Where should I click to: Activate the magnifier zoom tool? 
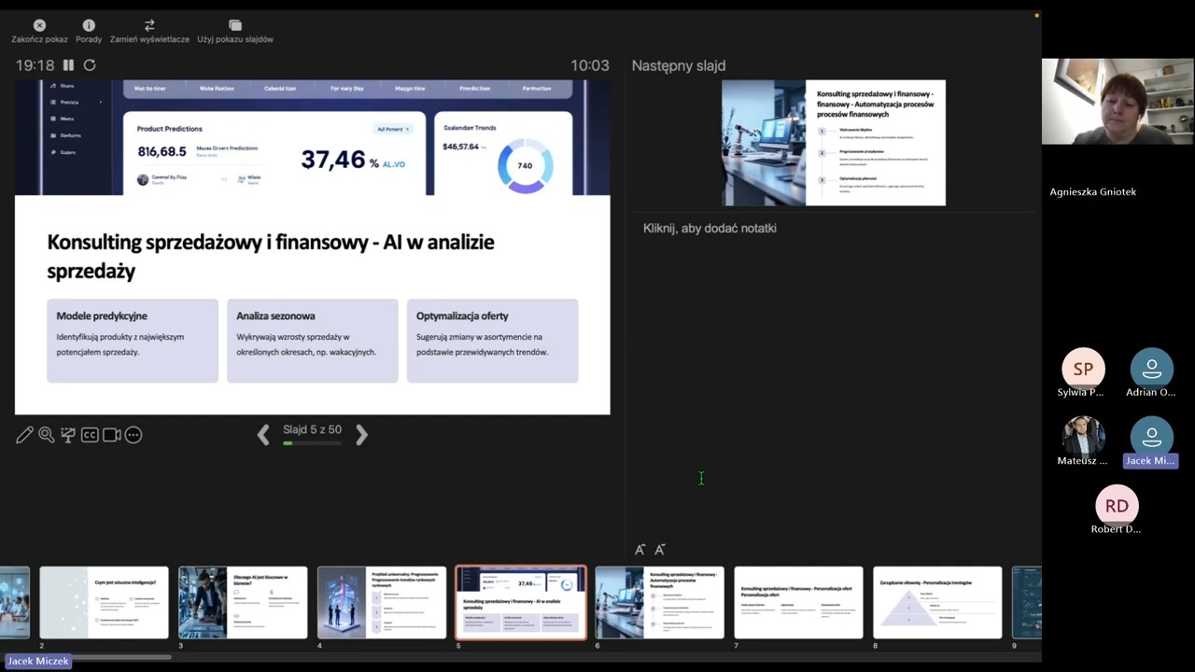(x=46, y=435)
